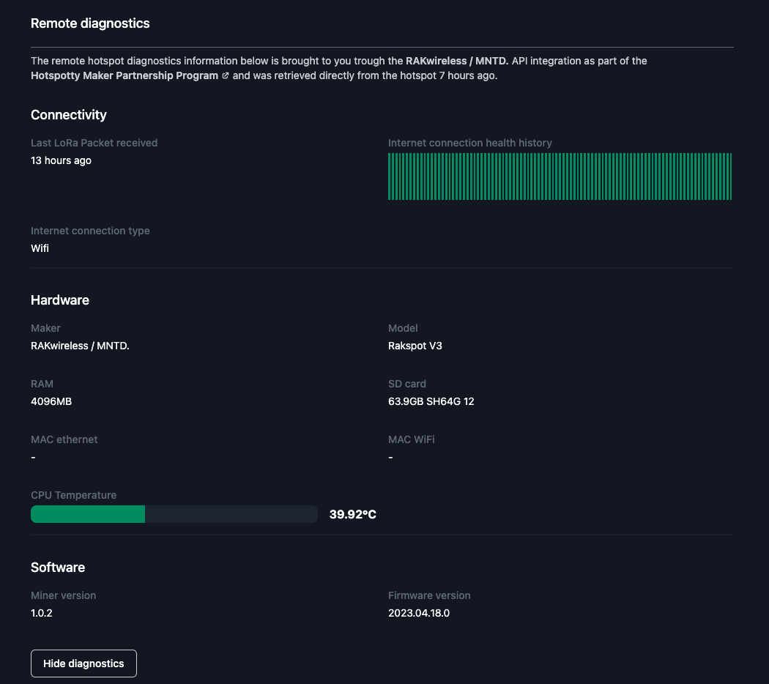This screenshot has height=684, width=769.
Task: Click the "Connectivity" section heading
Action: [69, 115]
